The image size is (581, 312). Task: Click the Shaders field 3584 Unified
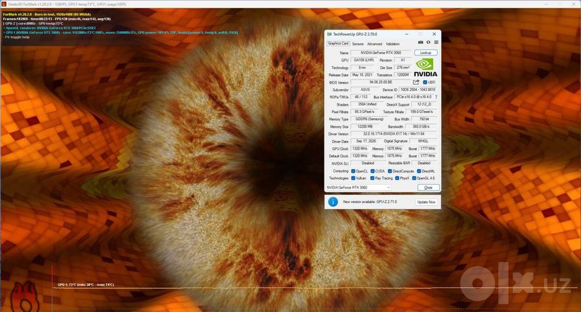pyautogui.click(x=367, y=104)
